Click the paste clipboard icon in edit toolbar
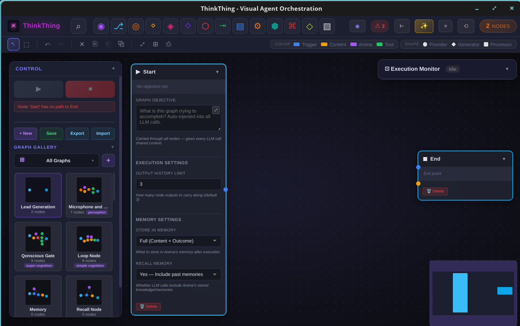 point(108,44)
